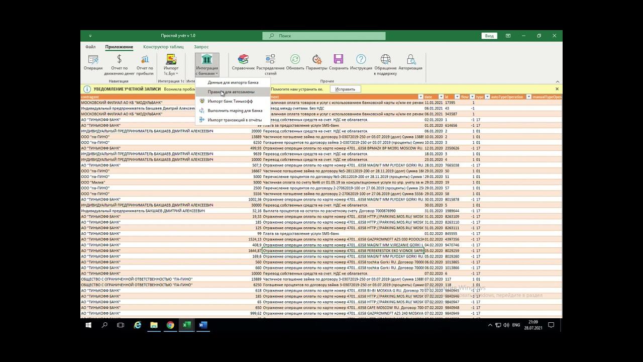Dismiss the yellow account notification bar
The height and width of the screenshot is (362, 643).
pos(557,89)
